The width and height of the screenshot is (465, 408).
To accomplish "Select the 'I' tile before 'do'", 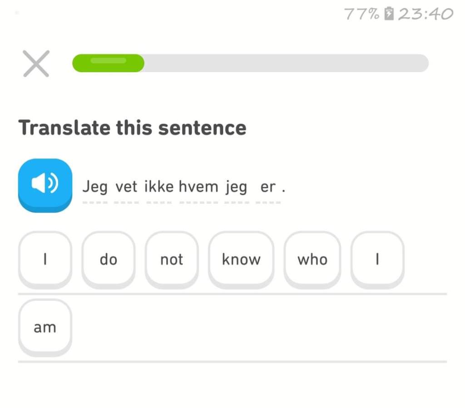I will [45, 259].
